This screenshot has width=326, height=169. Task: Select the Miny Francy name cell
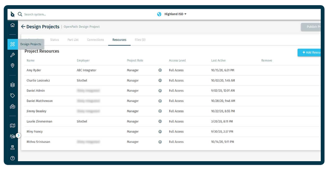tap(35, 131)
